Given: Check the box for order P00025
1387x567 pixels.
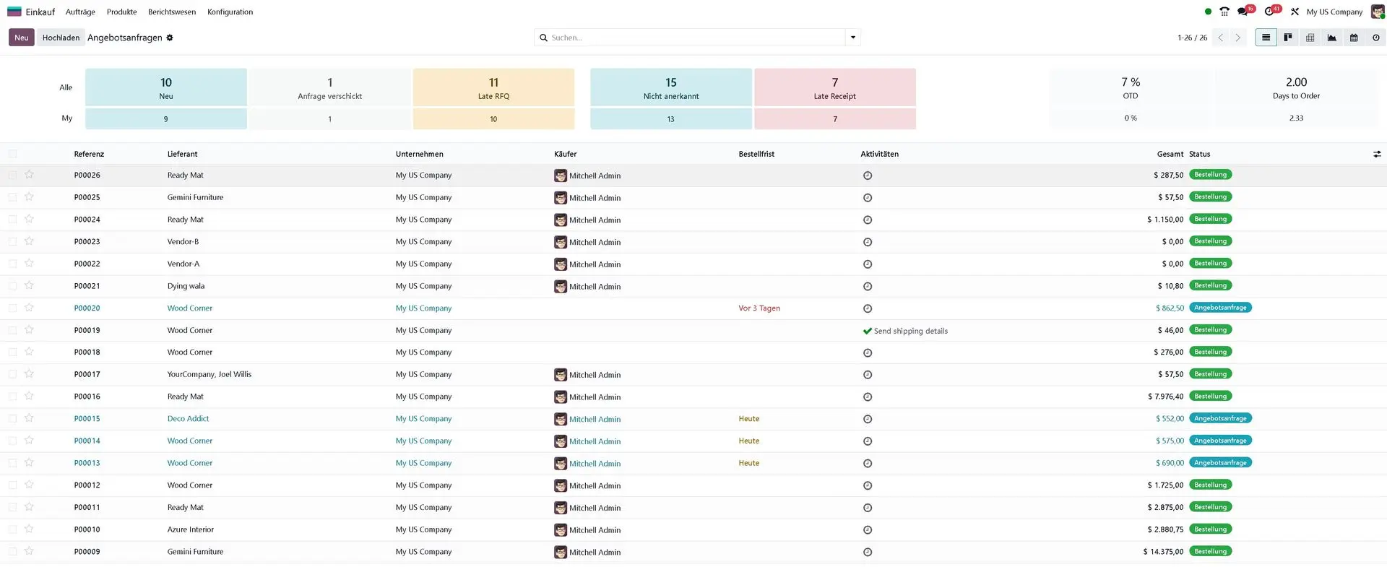Looking at the screenshot, I should (13, 197).
